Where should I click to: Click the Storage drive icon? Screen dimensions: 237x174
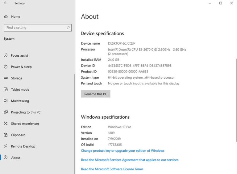[6, 78]
